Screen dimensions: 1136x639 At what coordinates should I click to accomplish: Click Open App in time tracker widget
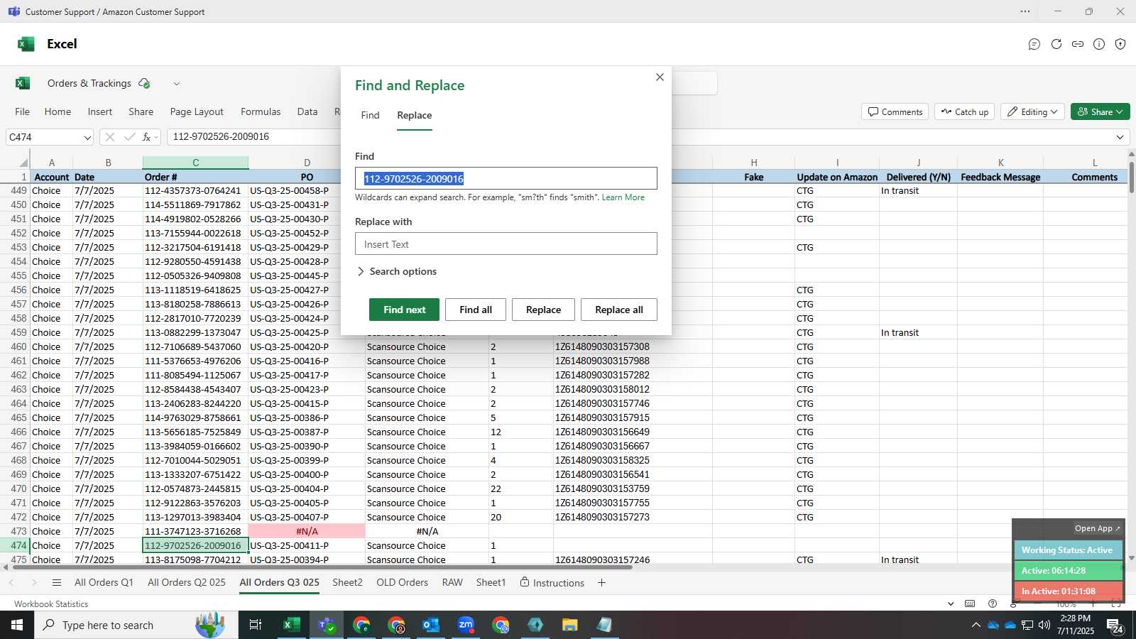point(1097,528)
